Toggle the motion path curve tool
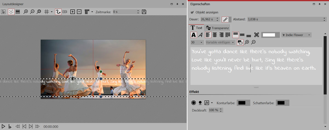Screen dimensions: 329x130 (x=58, y=12)
